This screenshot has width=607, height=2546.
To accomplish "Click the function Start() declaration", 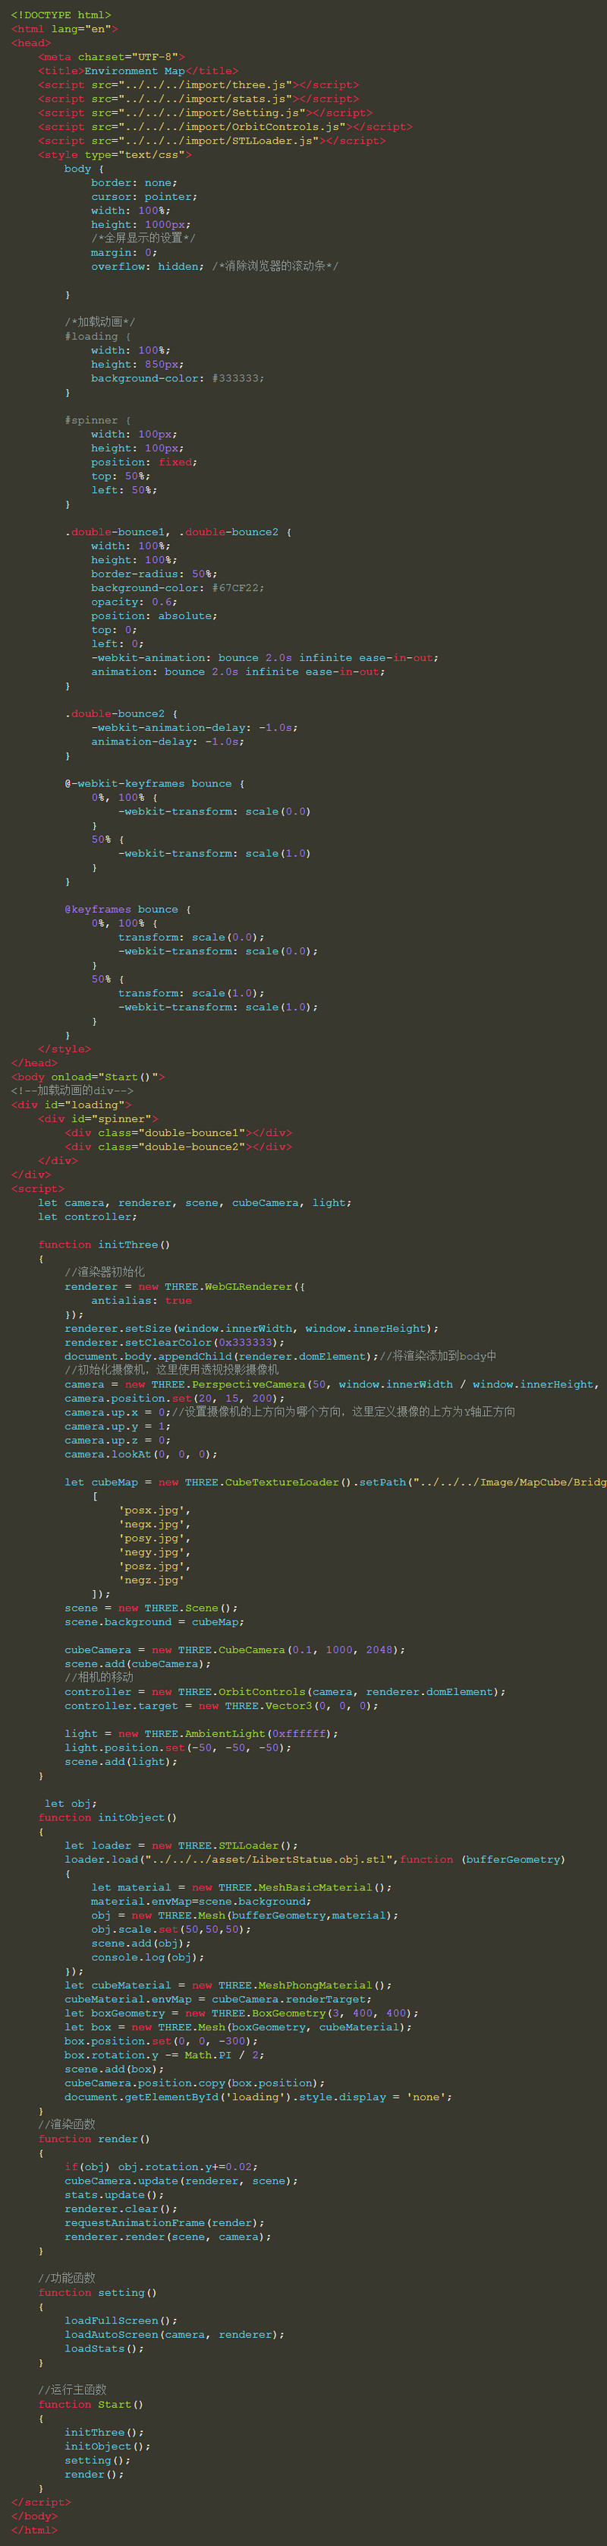I will click(x=91, y=2404).
